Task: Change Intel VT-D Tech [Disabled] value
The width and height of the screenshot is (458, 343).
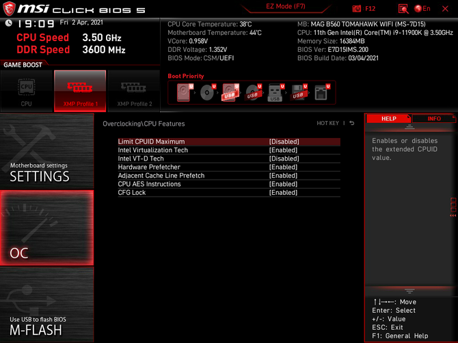Action: tap(284, 159)
